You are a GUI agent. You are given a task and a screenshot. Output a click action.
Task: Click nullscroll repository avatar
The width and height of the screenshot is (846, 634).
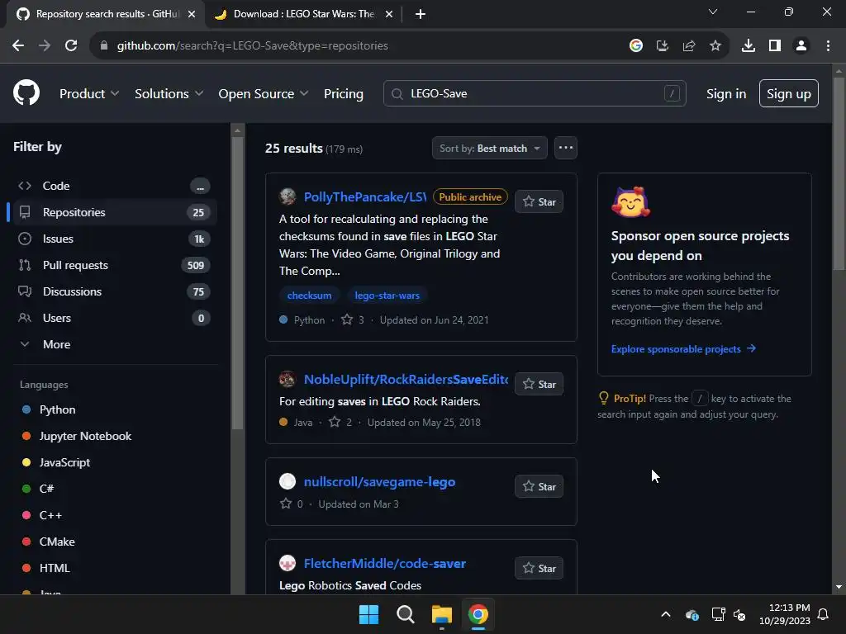coord(287,481)
